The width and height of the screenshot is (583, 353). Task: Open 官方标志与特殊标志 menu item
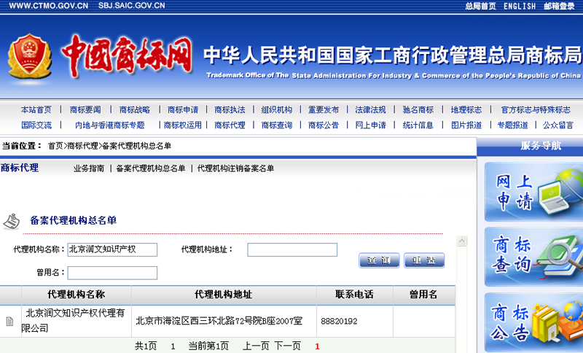pos(536,109)
